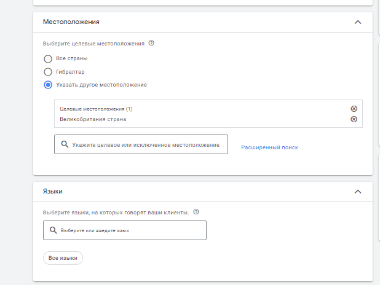Click the magnifier icon in language search
Viewport: 380px width, 285px height.
pos(53,230)
